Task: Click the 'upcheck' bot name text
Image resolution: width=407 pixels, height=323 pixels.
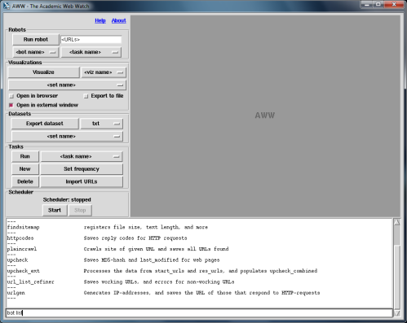Action: pos(17,260)
